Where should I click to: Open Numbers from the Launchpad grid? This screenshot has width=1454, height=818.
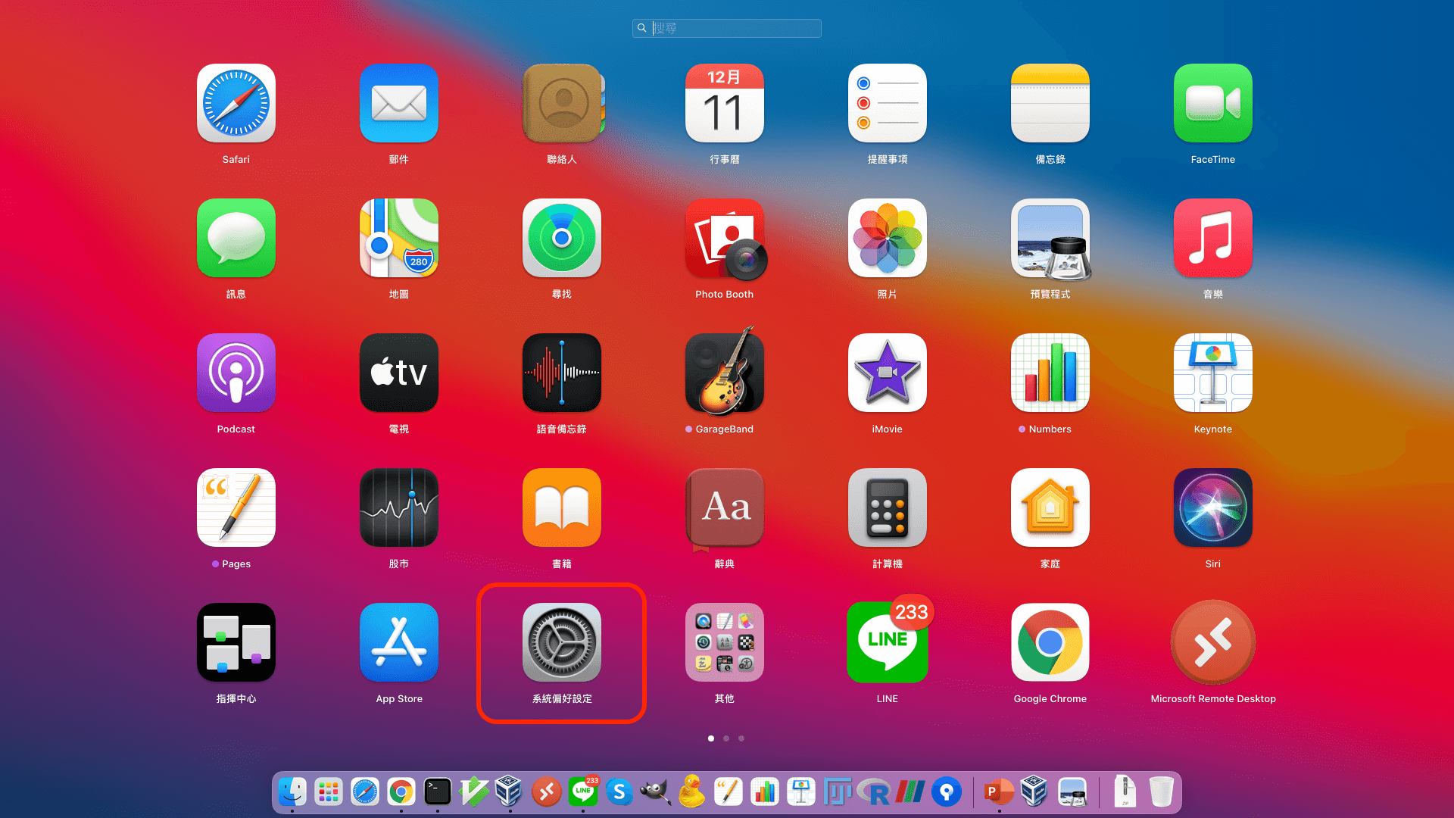[1050, 373]
